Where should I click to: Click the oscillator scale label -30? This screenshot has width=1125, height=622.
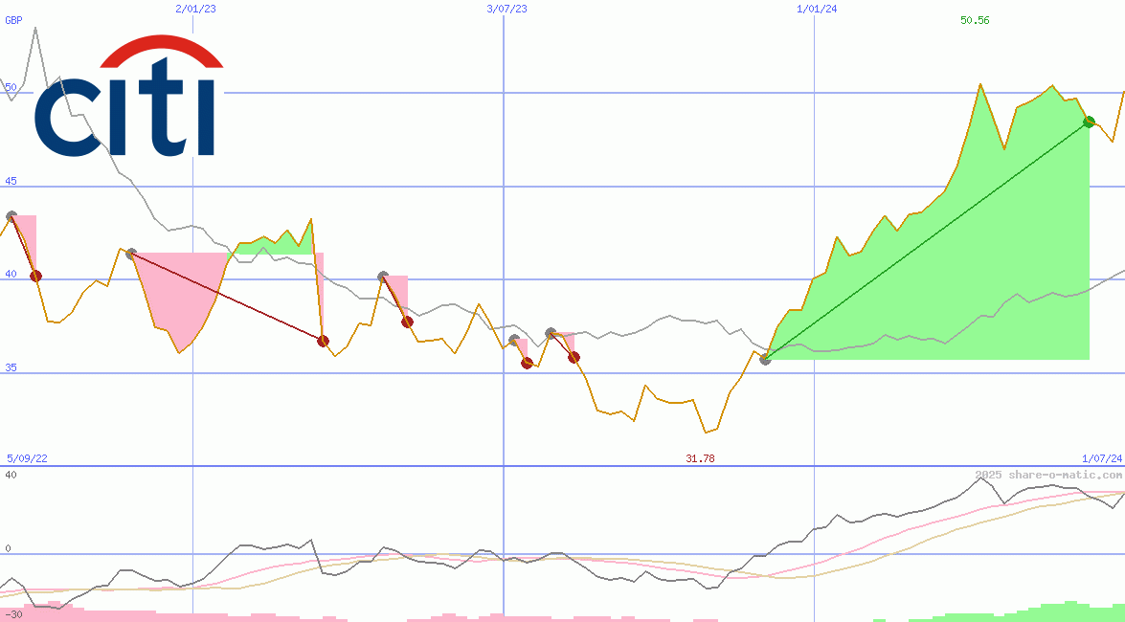point(14,615)
